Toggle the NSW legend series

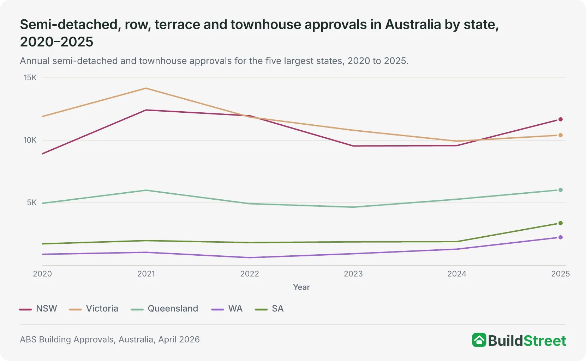point(38,309)
